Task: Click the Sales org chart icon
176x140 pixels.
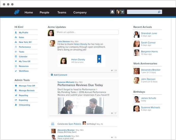Action: point(16,37)
